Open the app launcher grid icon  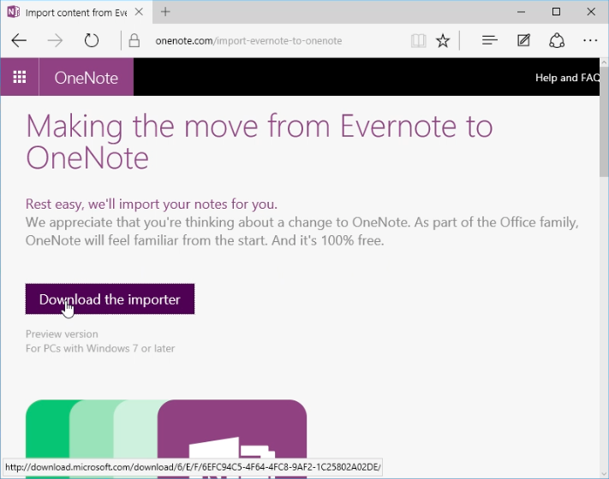[x=20, y=77]
